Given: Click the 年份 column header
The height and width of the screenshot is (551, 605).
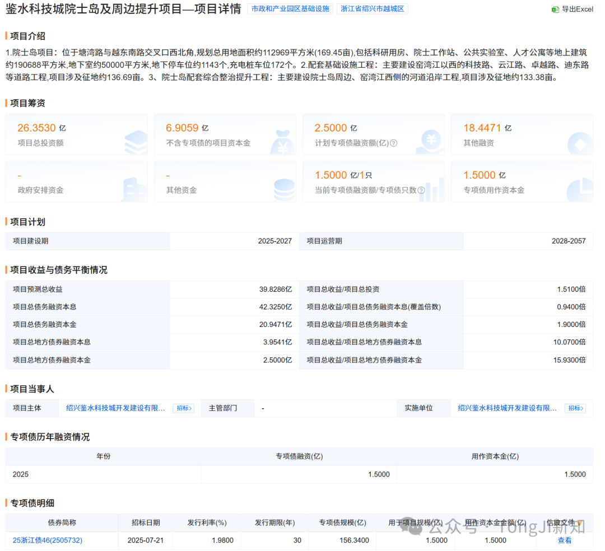Looking at the screenshot, I should pos(103,456).
